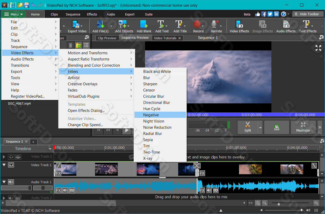Click the Add Blank toolbar icon
The width and height of the screenshot is (325, 214).
coord(144,24)
